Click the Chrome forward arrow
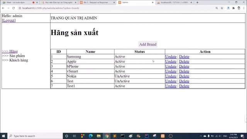Image resolution: width=247 pixels, height=139 pixels. pyautogui.click(x=8, y=8)
